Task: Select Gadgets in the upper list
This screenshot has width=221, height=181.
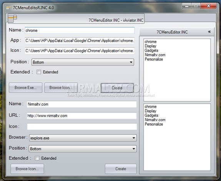Action: (151, 50)
